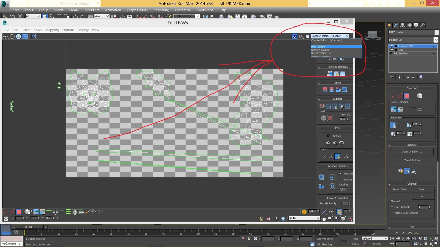Click the 0 / 100 time slider

click(29, 227)
